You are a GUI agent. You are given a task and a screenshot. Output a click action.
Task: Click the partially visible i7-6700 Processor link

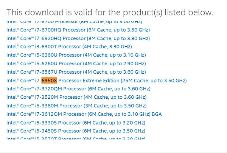coord(74,22)
